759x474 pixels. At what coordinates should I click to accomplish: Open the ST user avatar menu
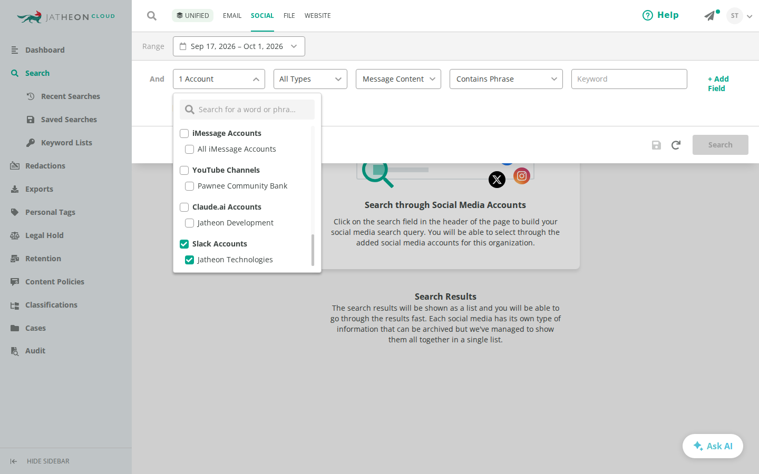point(735,16)
